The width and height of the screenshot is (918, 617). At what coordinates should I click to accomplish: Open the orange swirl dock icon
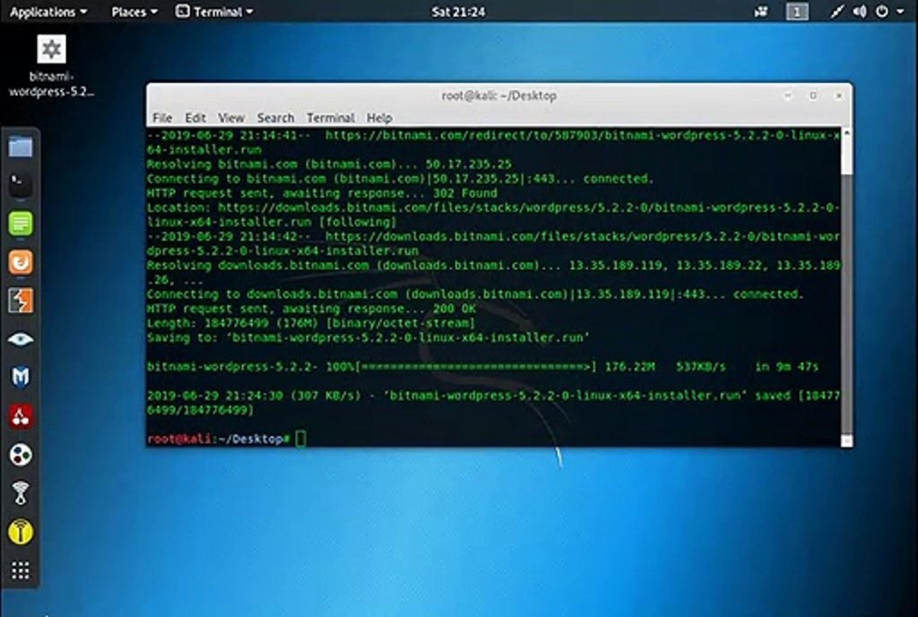[x=21, y=262]
